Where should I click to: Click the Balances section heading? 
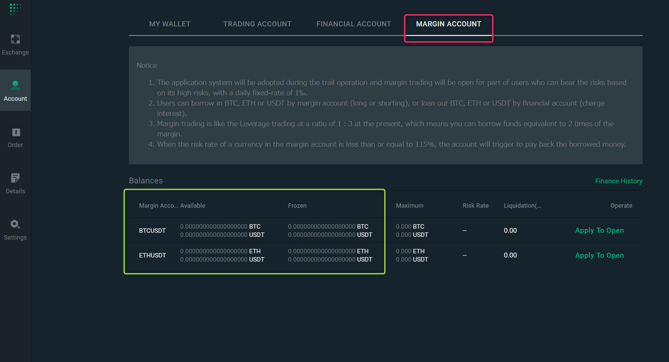click(x=146, y=181)
